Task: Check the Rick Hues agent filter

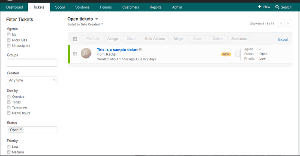Action: 9,40
